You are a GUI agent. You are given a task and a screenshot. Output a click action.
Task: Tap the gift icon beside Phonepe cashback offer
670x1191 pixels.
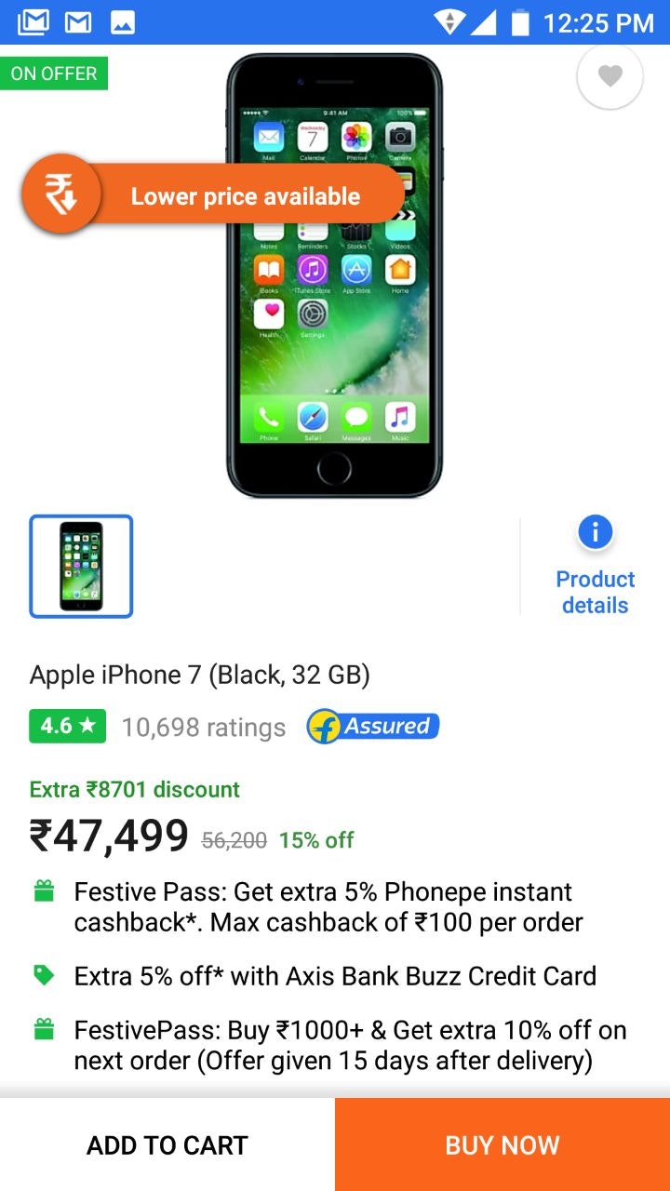tap(44, 892)
